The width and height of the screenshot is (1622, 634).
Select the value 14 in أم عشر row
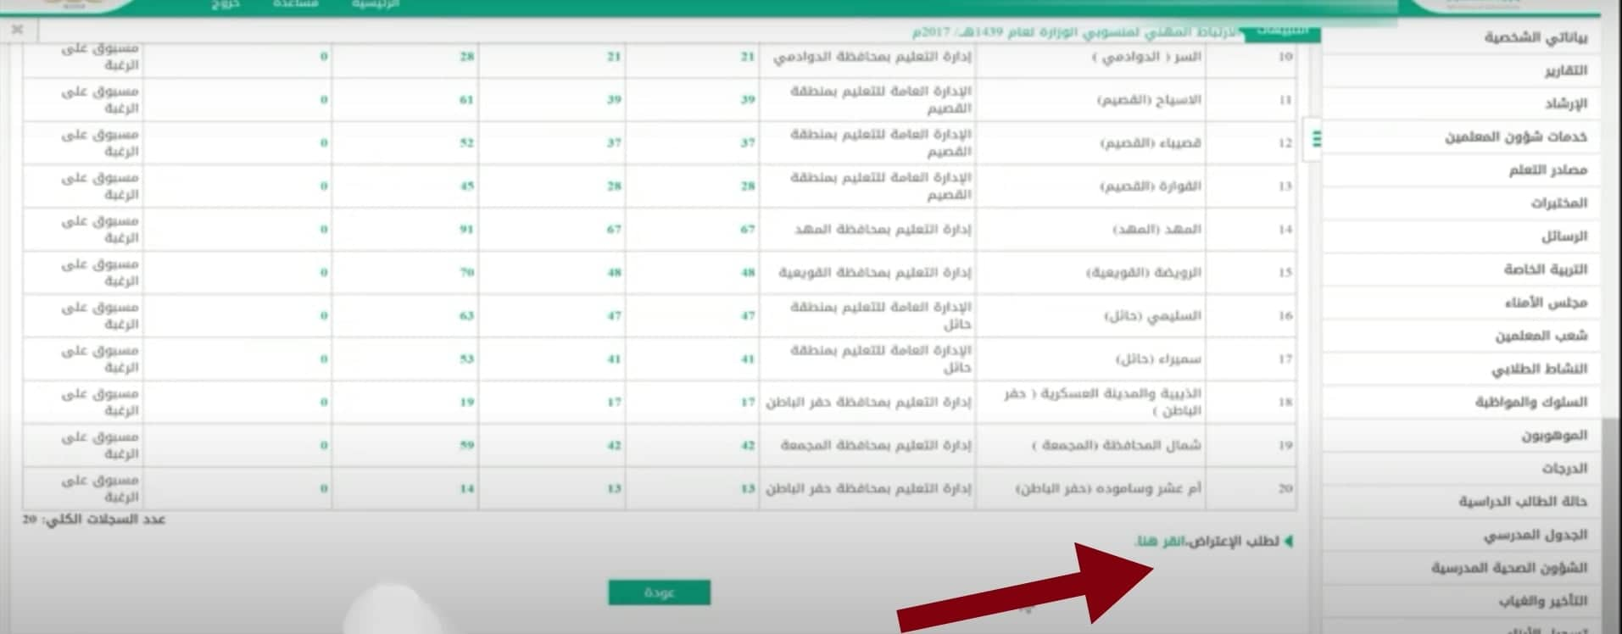(466, 488)
